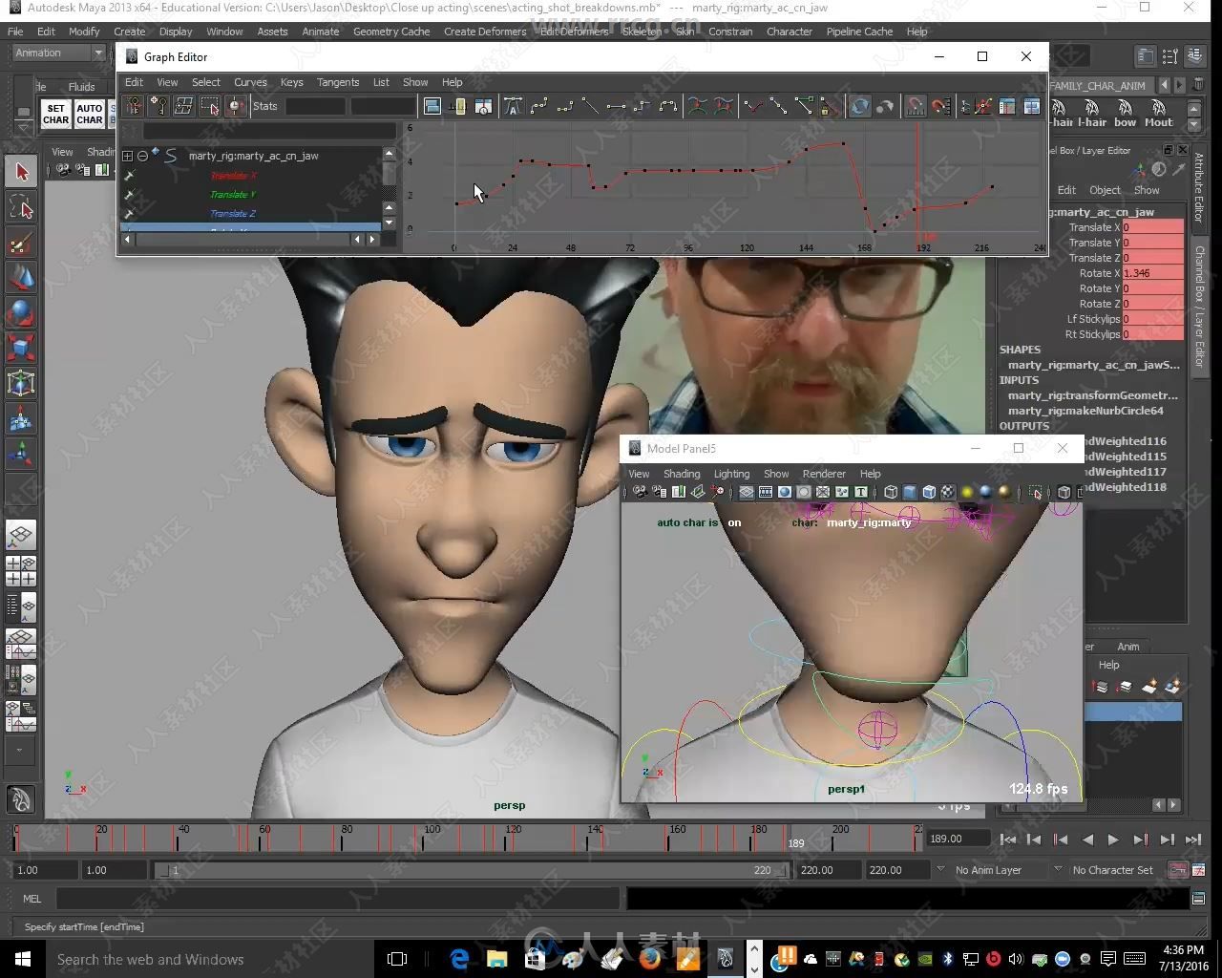This screenshot has width=1222, height=978.
Task: Click Plateau tangents icon in Graph Editor
Action: (x=667, y=106)
